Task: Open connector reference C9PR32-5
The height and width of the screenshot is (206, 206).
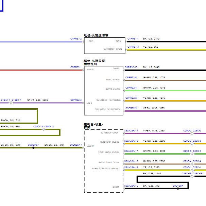Action: 131,78
